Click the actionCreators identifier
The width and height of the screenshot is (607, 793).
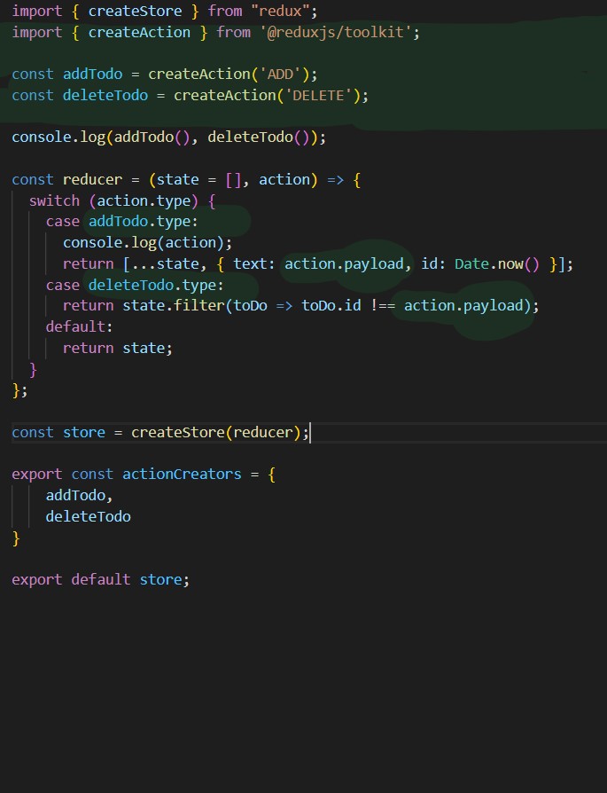(182, 475)
